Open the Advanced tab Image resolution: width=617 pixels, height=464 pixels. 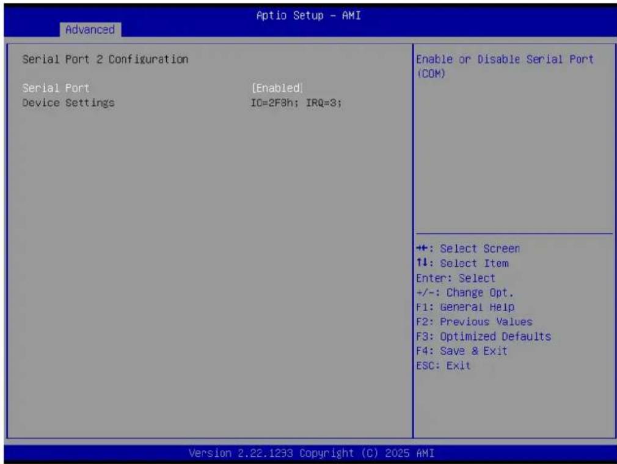point(90,29)
